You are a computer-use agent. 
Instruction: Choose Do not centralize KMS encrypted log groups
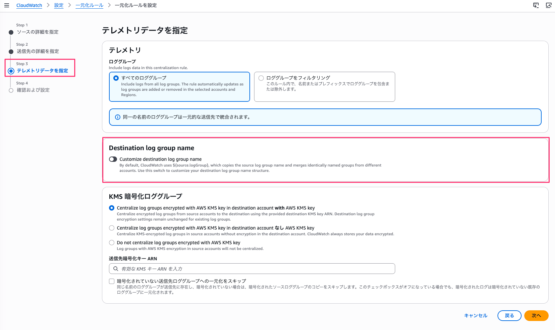pyautogui.click(x=112, y=243)
